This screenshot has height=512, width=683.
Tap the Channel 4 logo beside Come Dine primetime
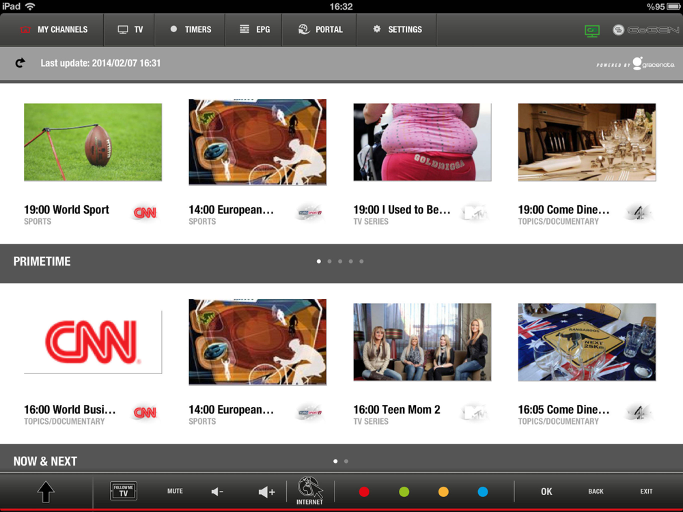639,212
